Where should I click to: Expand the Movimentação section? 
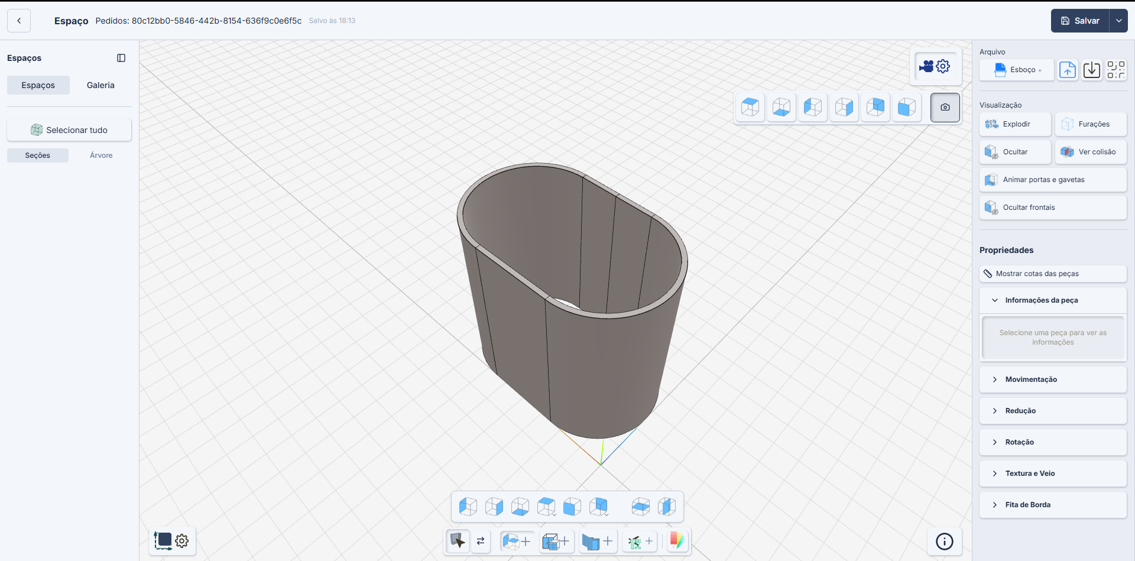[x=1053, y=380]
